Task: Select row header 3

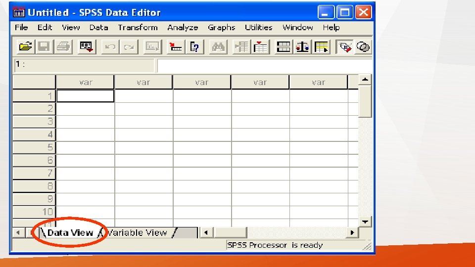Action: [34, 122]
